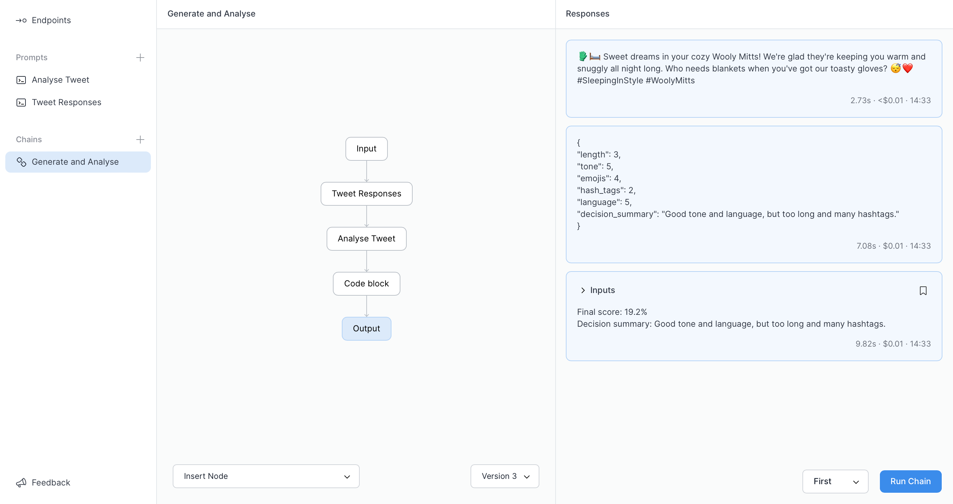Open the Version 3 dropdown
The width and height of the screenshot is (953, 504).
(x=505, y=476)
